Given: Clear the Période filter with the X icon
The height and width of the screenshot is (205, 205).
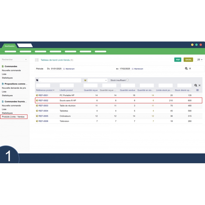Looking at the screenshot, I should (x=190, y=68).
